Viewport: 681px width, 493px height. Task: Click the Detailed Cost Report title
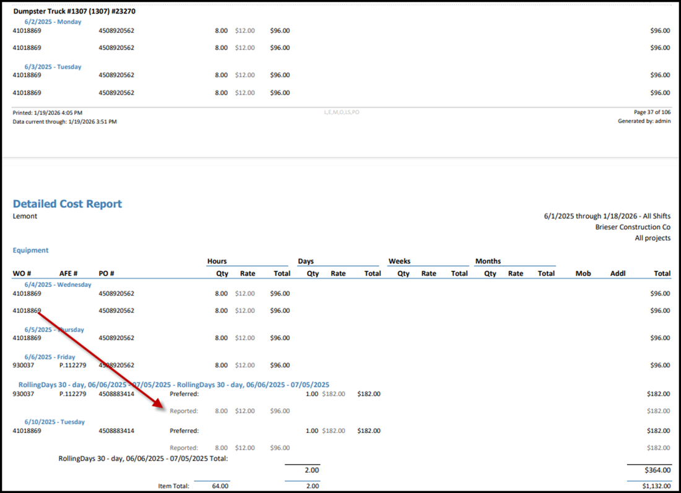(x=67, y=204)
